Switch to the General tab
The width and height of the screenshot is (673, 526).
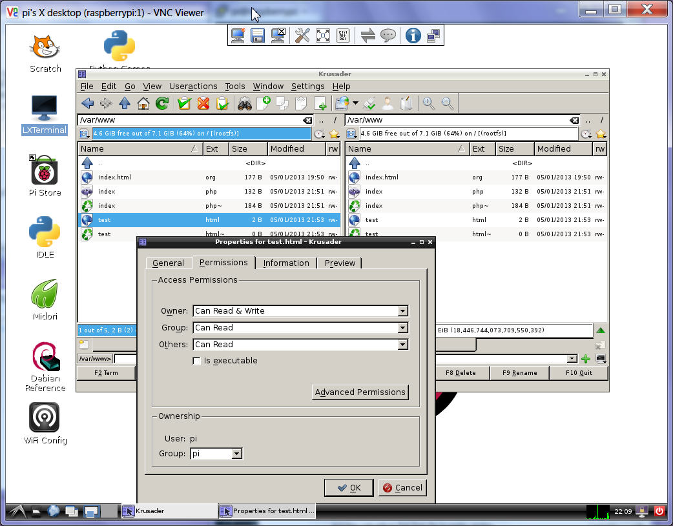click(168, 263)
